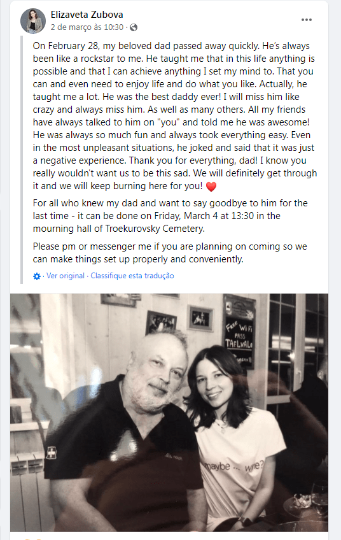Click the 'maybe ... wine?' t-shirt text

tap(233, 466)
